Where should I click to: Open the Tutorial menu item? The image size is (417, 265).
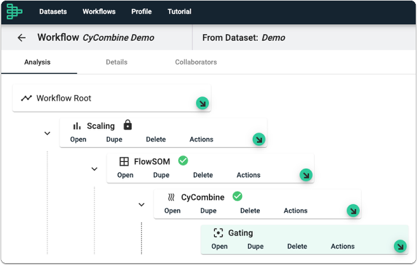(179, 11)
